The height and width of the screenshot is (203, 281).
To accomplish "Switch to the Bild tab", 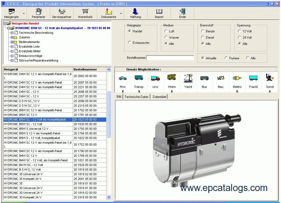I will pyautogui.click(x=119, y=97).
